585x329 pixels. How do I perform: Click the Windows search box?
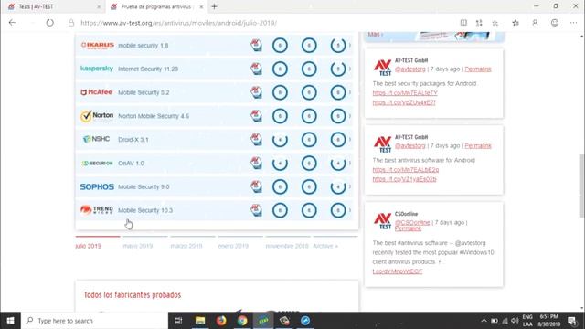pos(95,321)
